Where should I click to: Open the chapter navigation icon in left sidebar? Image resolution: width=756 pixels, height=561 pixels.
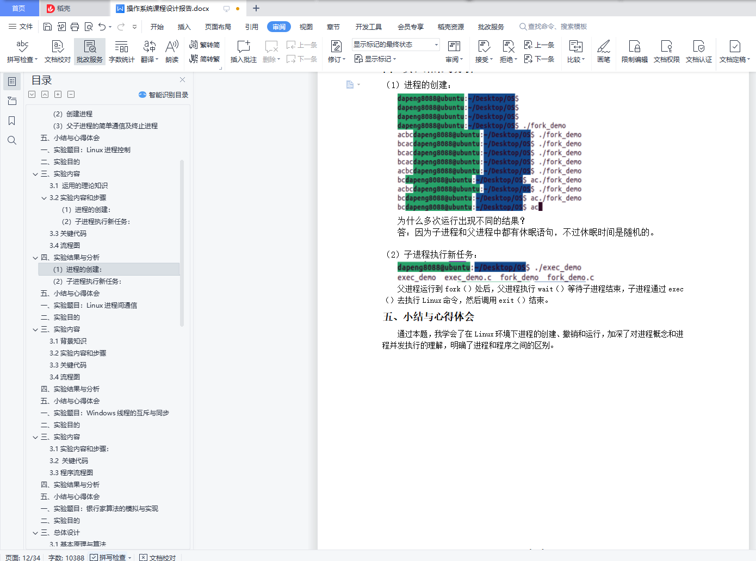pyautogui.click(x=12, y=101)
